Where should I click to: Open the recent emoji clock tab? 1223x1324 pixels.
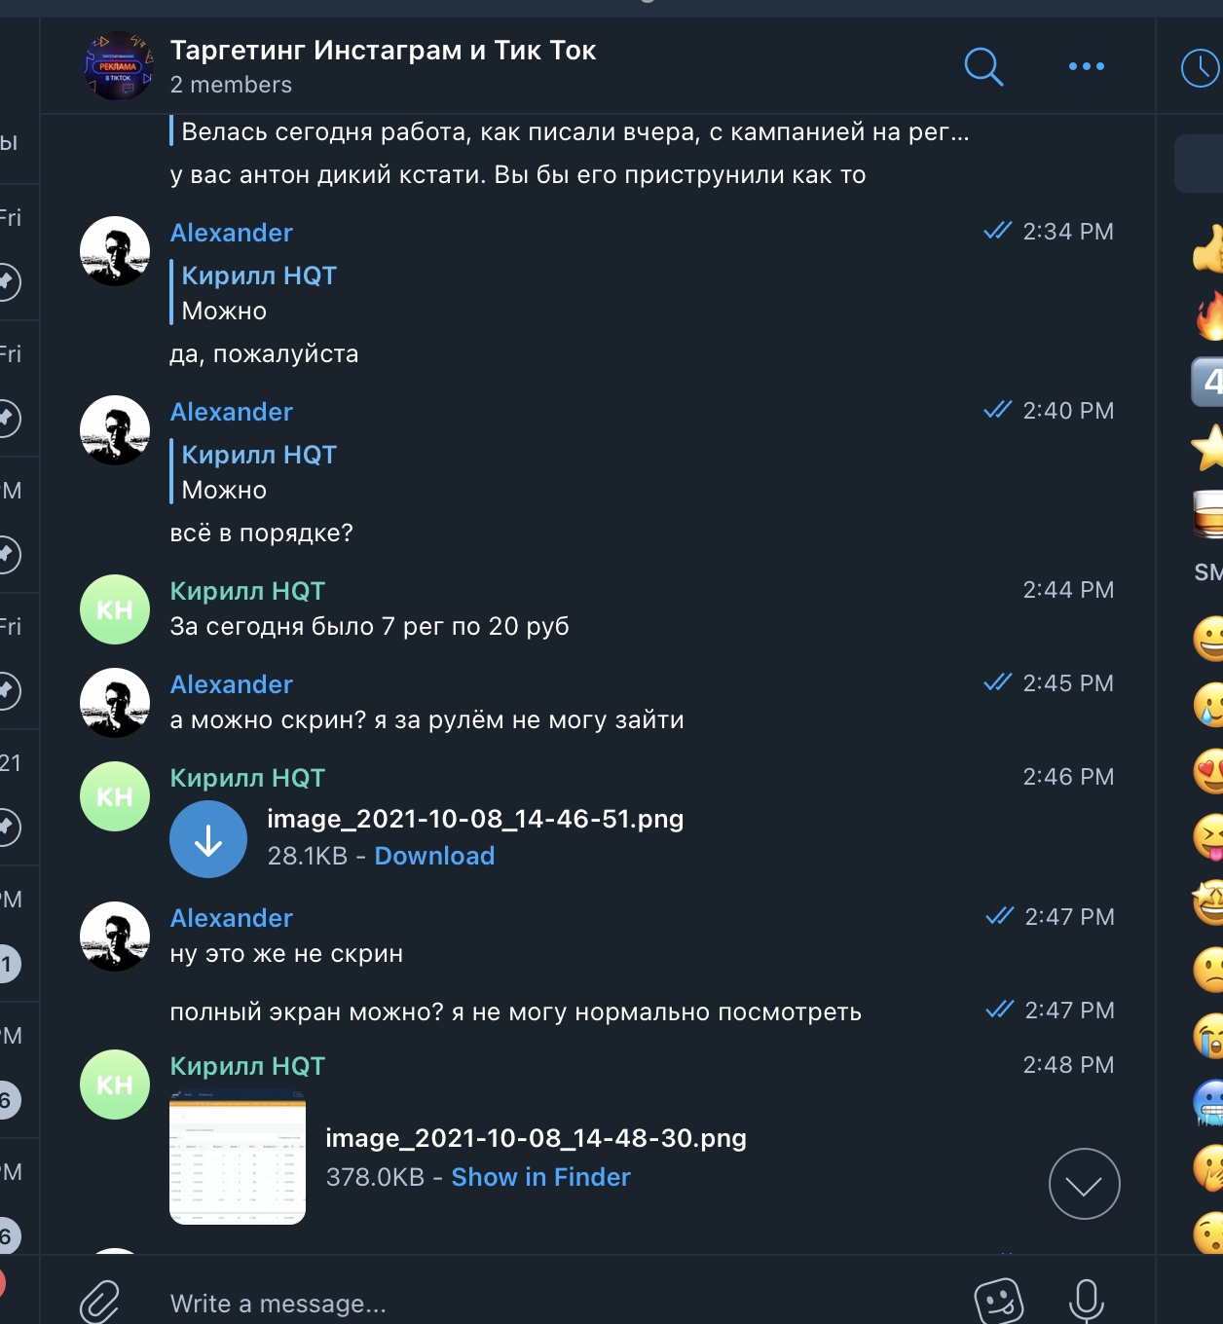click(x=1202, y=68)
